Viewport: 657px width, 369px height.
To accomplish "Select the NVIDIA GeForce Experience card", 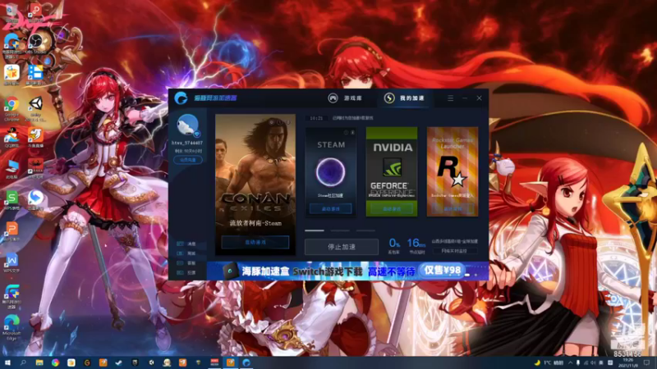I will point(392,171).
